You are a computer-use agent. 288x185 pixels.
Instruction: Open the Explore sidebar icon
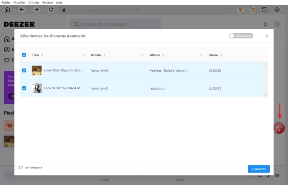tap(7, 49)
